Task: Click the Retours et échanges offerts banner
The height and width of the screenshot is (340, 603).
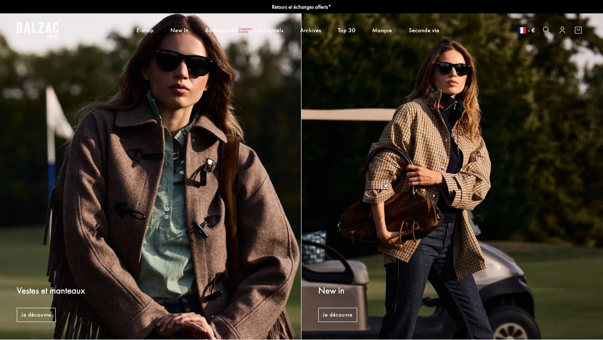Action: click(301, 7)
